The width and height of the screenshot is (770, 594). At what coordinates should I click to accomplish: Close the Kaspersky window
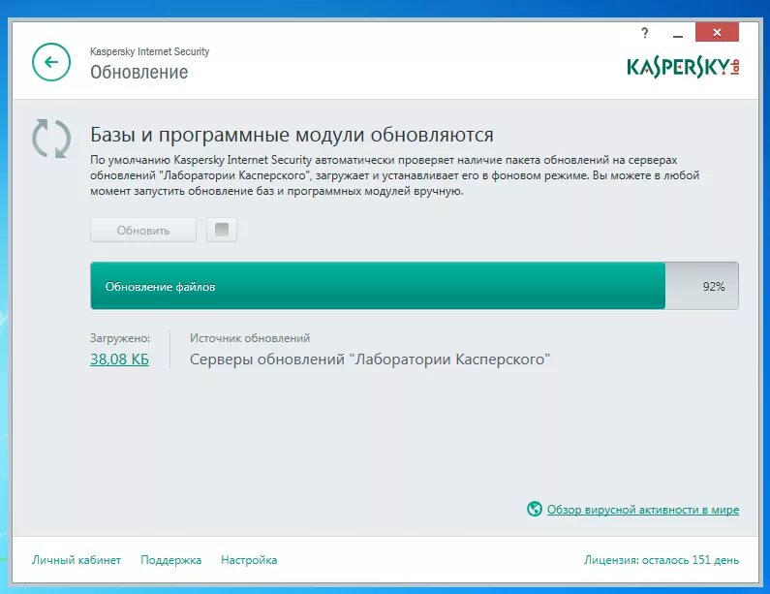[x=717, y=32]
